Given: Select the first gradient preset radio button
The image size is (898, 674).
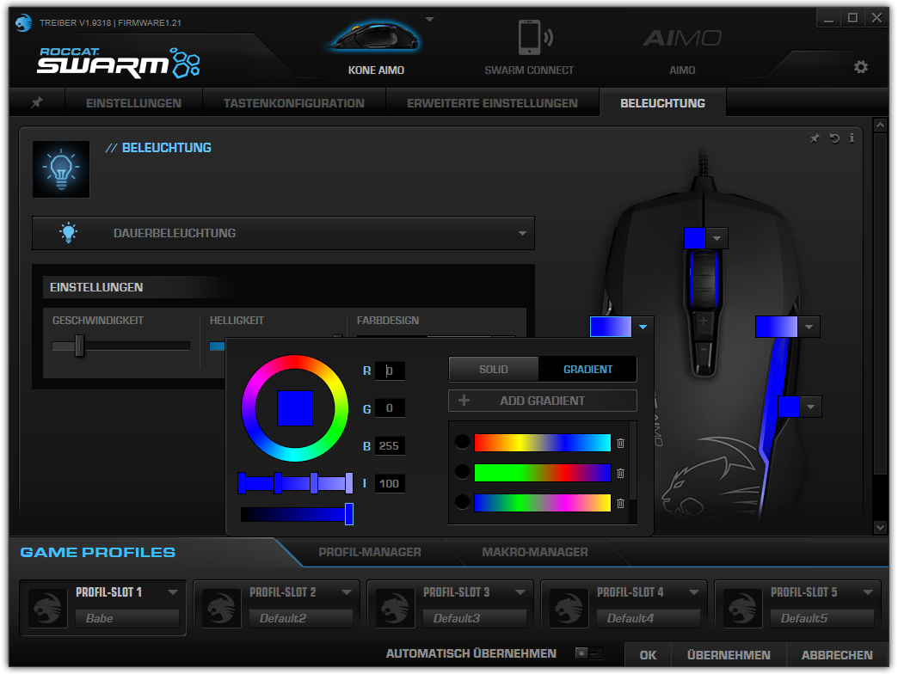Looking at the screenshot, I should click(x=462, y=443).
